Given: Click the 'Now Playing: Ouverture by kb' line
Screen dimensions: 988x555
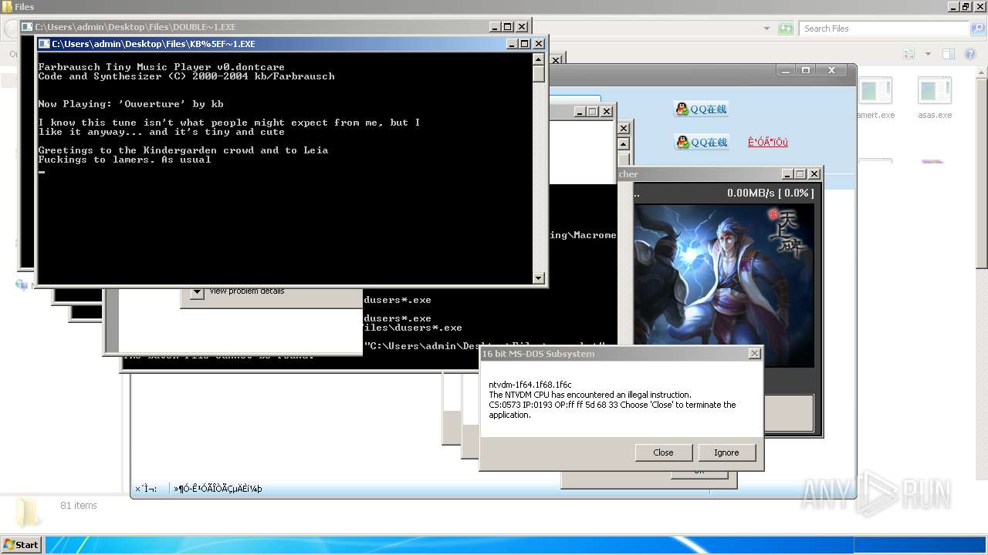Looking at the screenshot, I should pos(131,104).
